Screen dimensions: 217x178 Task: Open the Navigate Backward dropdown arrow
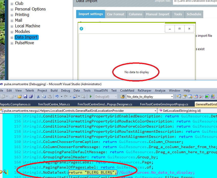[79, 97]
